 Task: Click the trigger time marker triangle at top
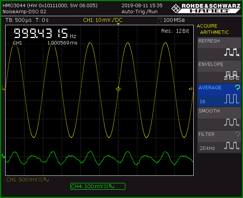tap(118, 24)
